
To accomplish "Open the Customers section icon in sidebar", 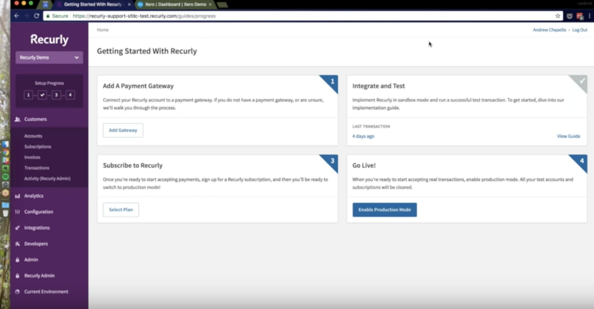I will point(17,119).
